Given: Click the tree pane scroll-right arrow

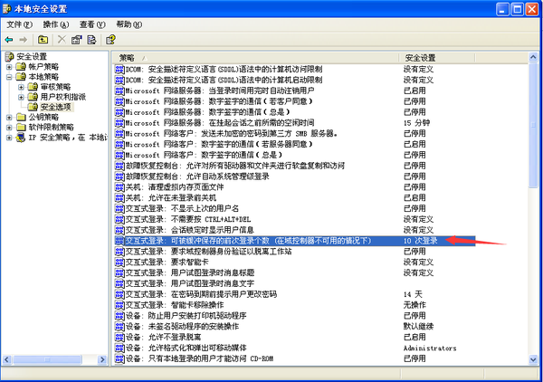Looking at the screenshot, I should coord(102,360).
